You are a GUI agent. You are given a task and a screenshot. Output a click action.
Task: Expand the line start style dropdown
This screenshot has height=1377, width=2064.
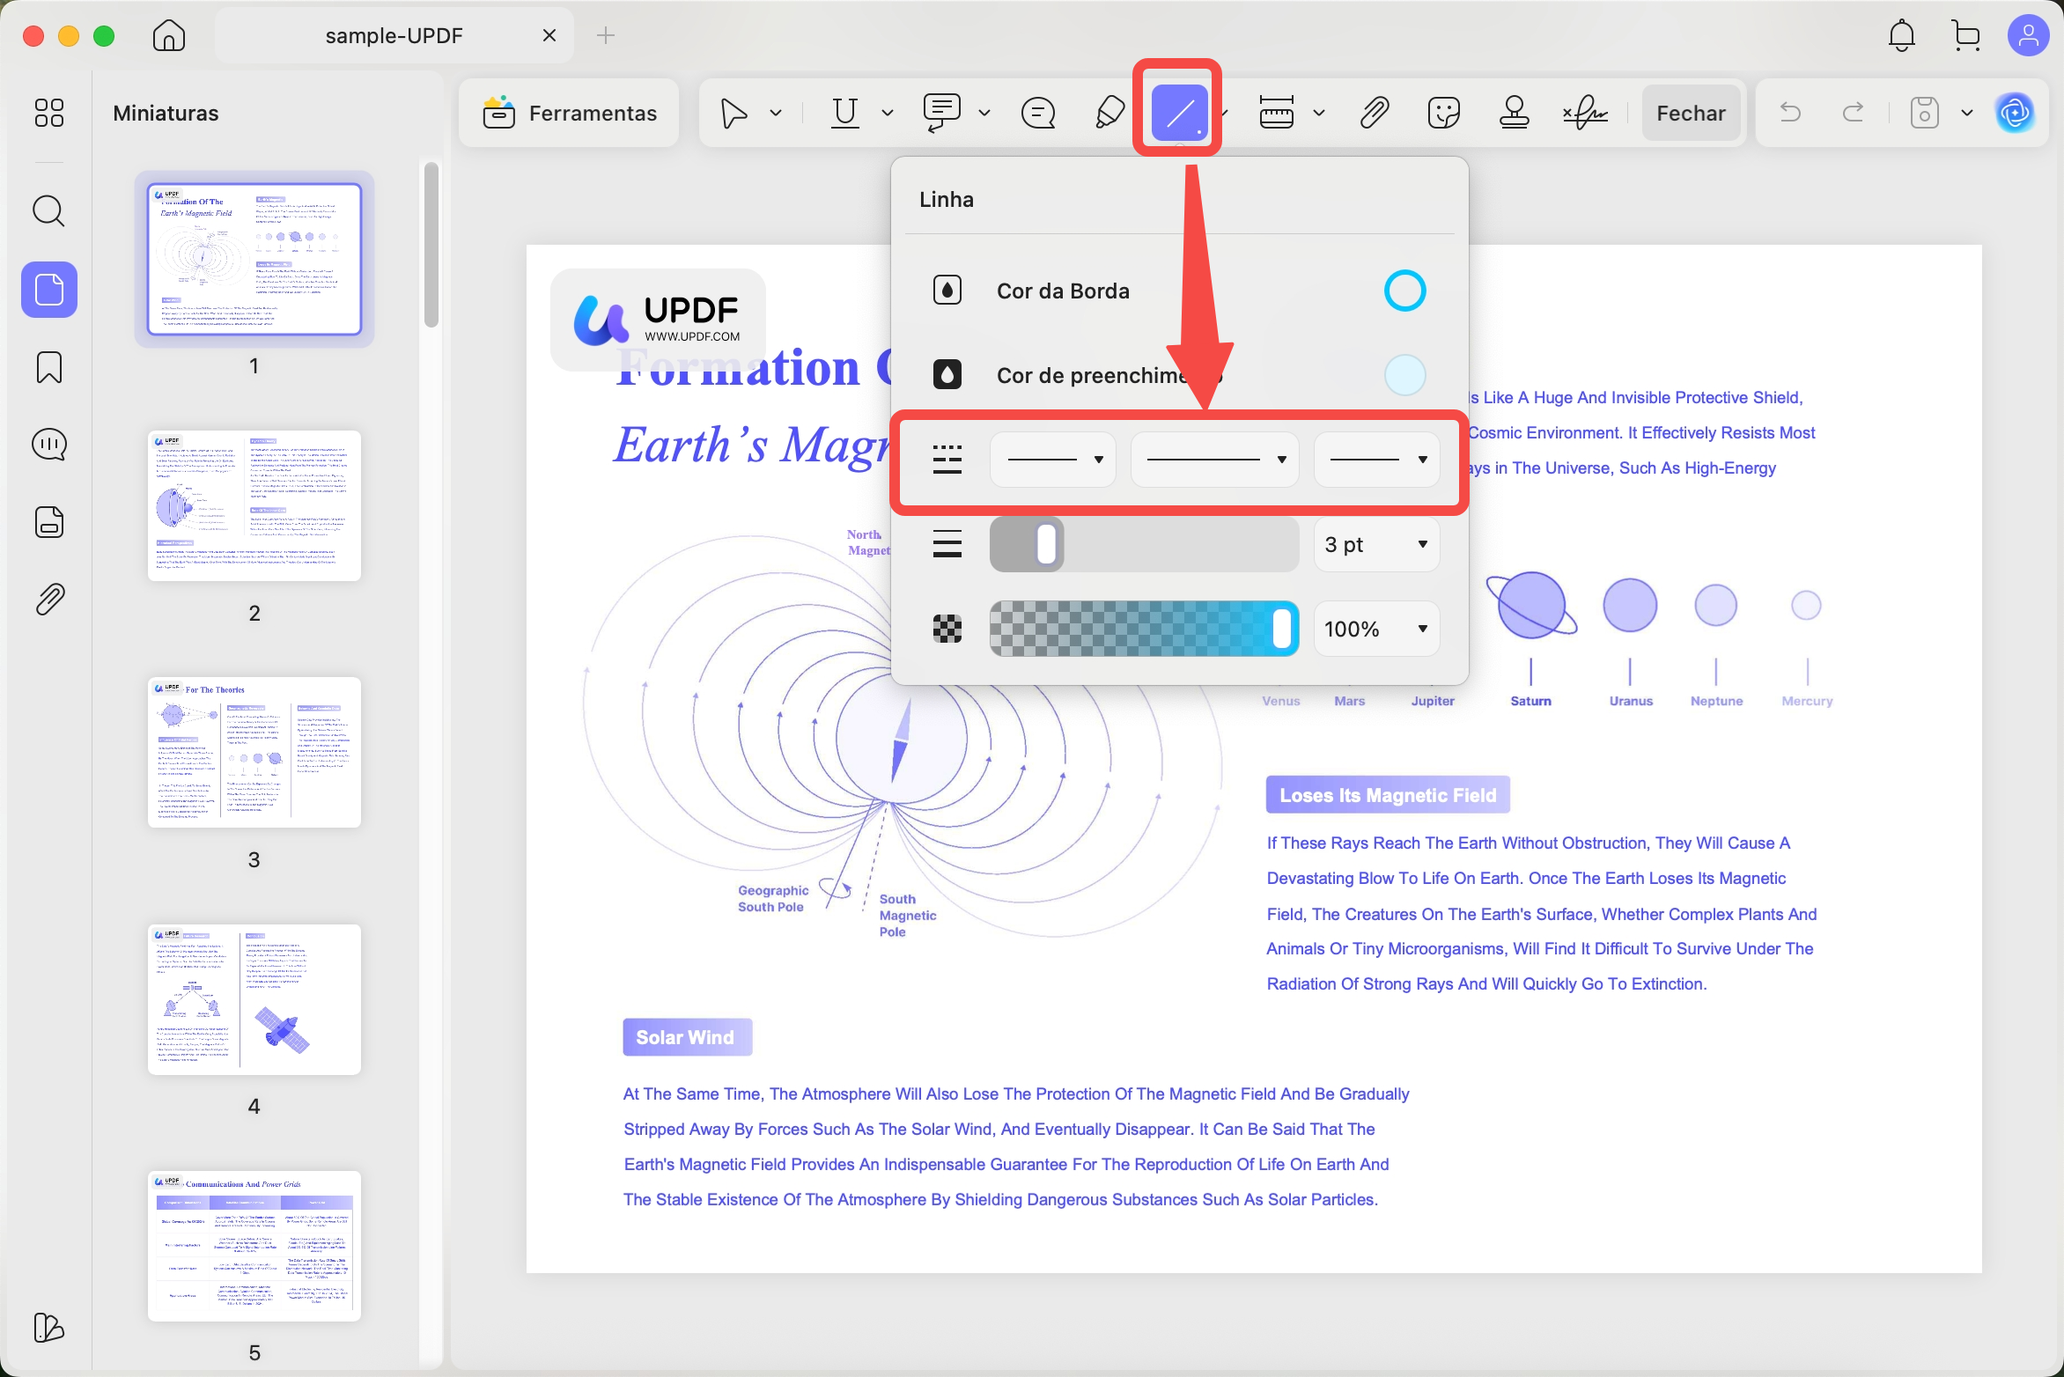1053,460
